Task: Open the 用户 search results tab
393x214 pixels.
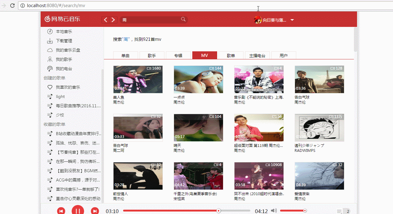Action: pos(284,55)
